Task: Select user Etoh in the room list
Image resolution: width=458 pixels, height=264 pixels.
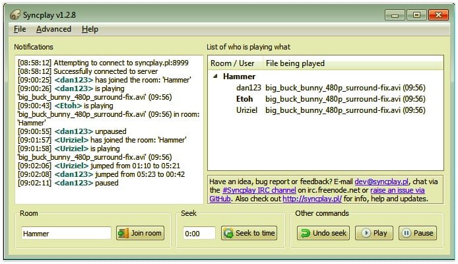Action: pyautogui.click(x=244, y=99)
